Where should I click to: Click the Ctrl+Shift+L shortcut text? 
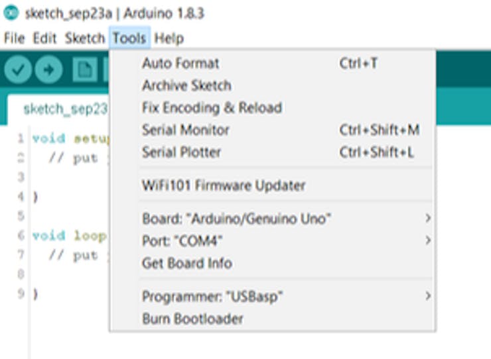click(377, 152)
